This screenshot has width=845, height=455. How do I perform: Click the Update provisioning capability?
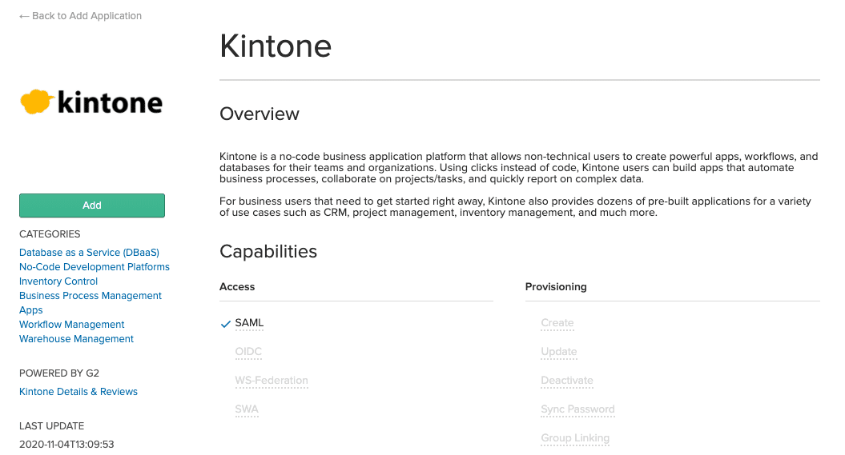[559, 352]
